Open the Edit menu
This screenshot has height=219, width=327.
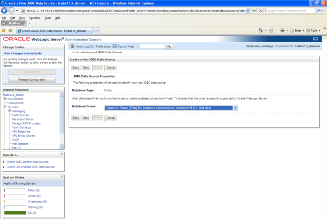(12, 18)
